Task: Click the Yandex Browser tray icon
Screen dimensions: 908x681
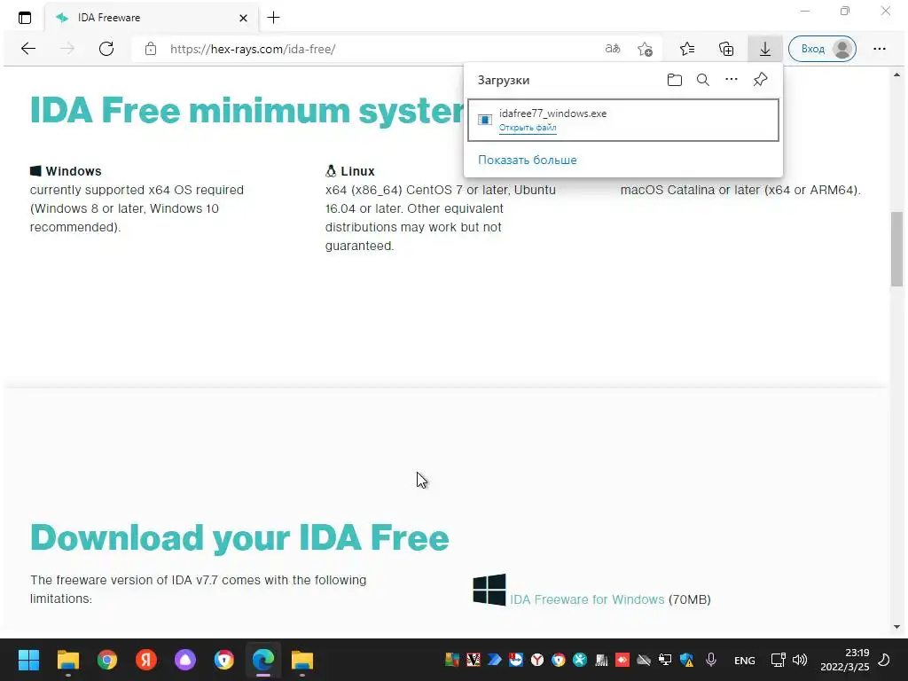Action: (537, 660)
